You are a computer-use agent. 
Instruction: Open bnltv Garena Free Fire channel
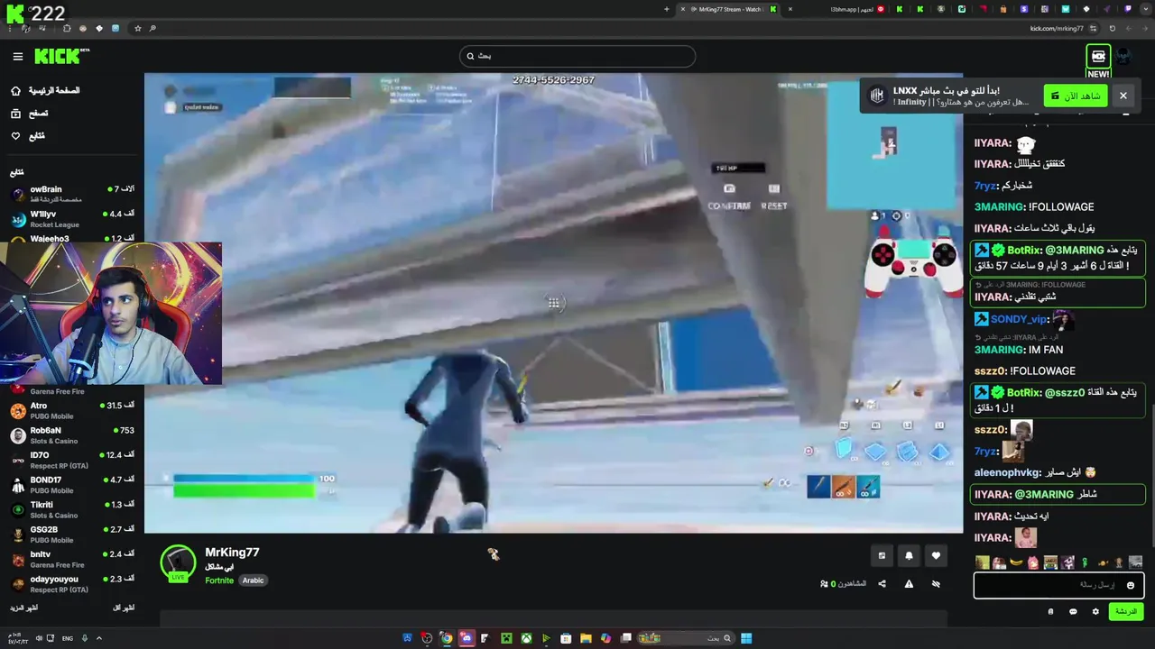(71, 559)
